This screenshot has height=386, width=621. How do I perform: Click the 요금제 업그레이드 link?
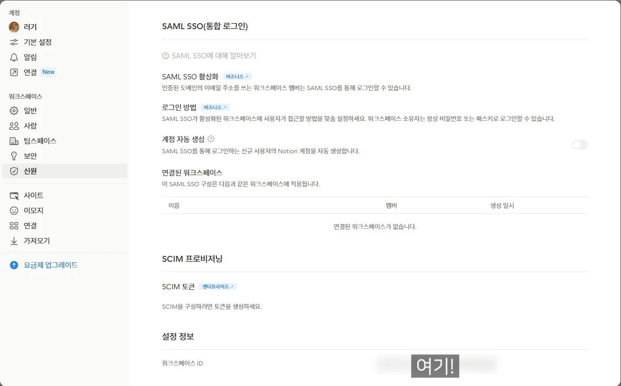pyautogui.click(x=50, y=265)
